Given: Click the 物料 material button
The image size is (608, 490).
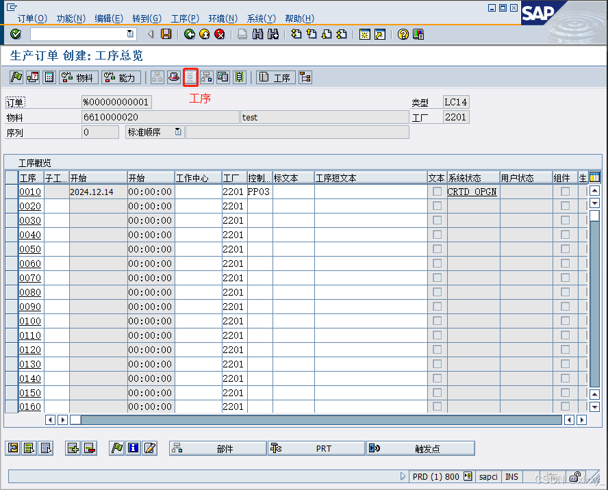Looking at the screenshot, I should coord(79,77).
